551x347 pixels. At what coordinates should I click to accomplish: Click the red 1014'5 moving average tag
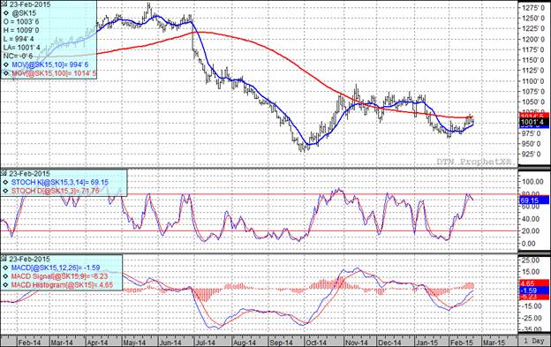point(533,116)
